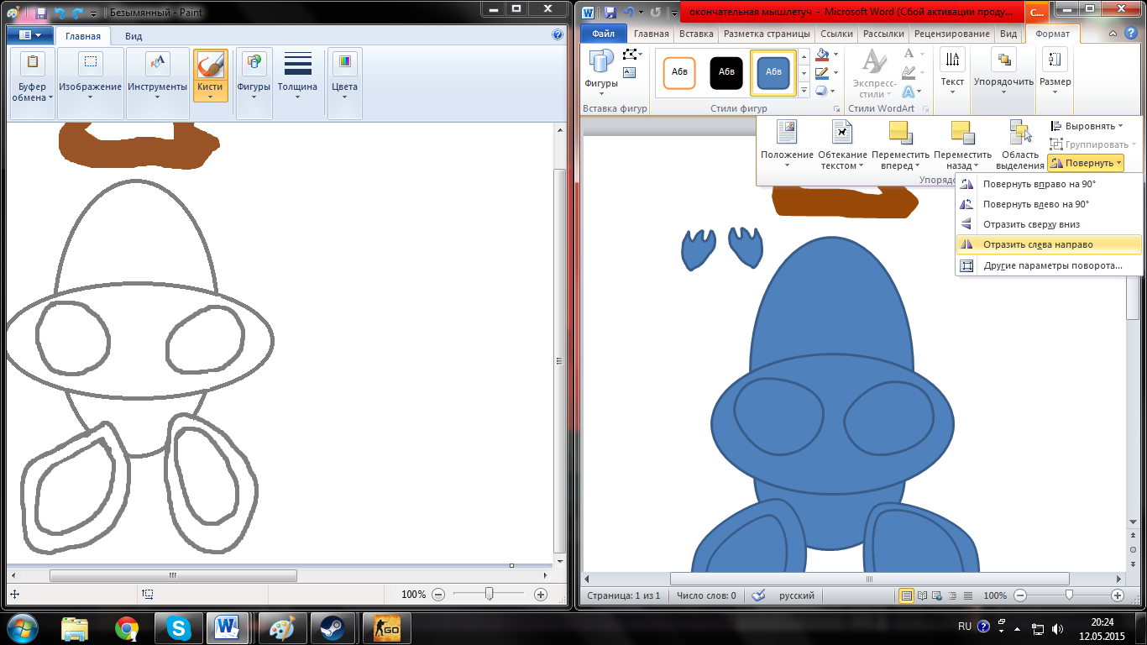Expand the Paint Изображение group
The image size is (1147, 645).
coord(91,81)
